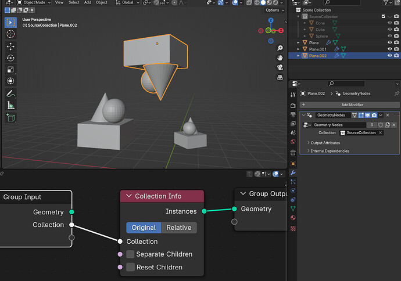The width and height of the screenshot is (401, 281).
Task: Open the View menu
Action: pyautogui.click(x=59, y=2)
